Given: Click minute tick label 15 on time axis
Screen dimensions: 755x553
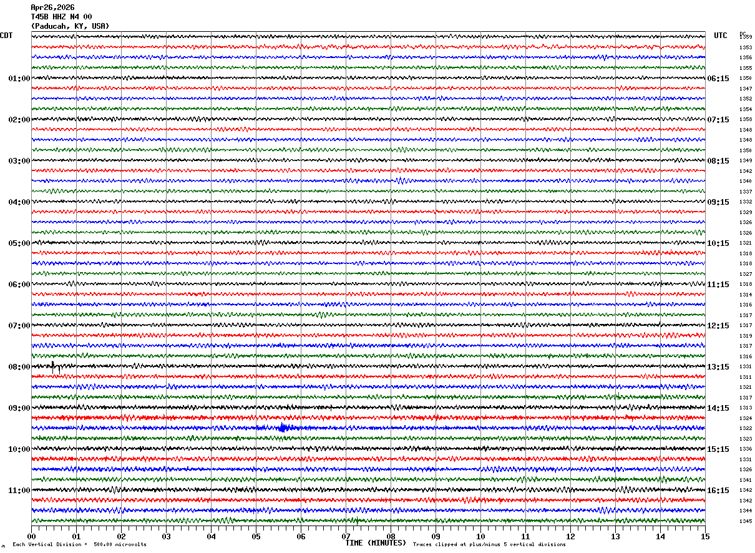Looking at the screenshot, I should [705, 536].
